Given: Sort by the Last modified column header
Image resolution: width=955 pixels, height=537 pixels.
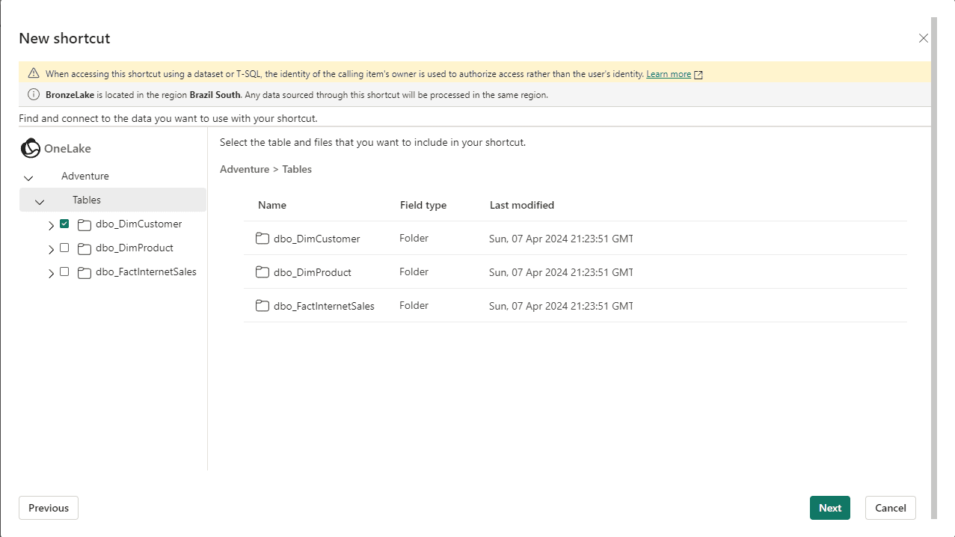Looking at the screenshot, I should click(522, 205).
